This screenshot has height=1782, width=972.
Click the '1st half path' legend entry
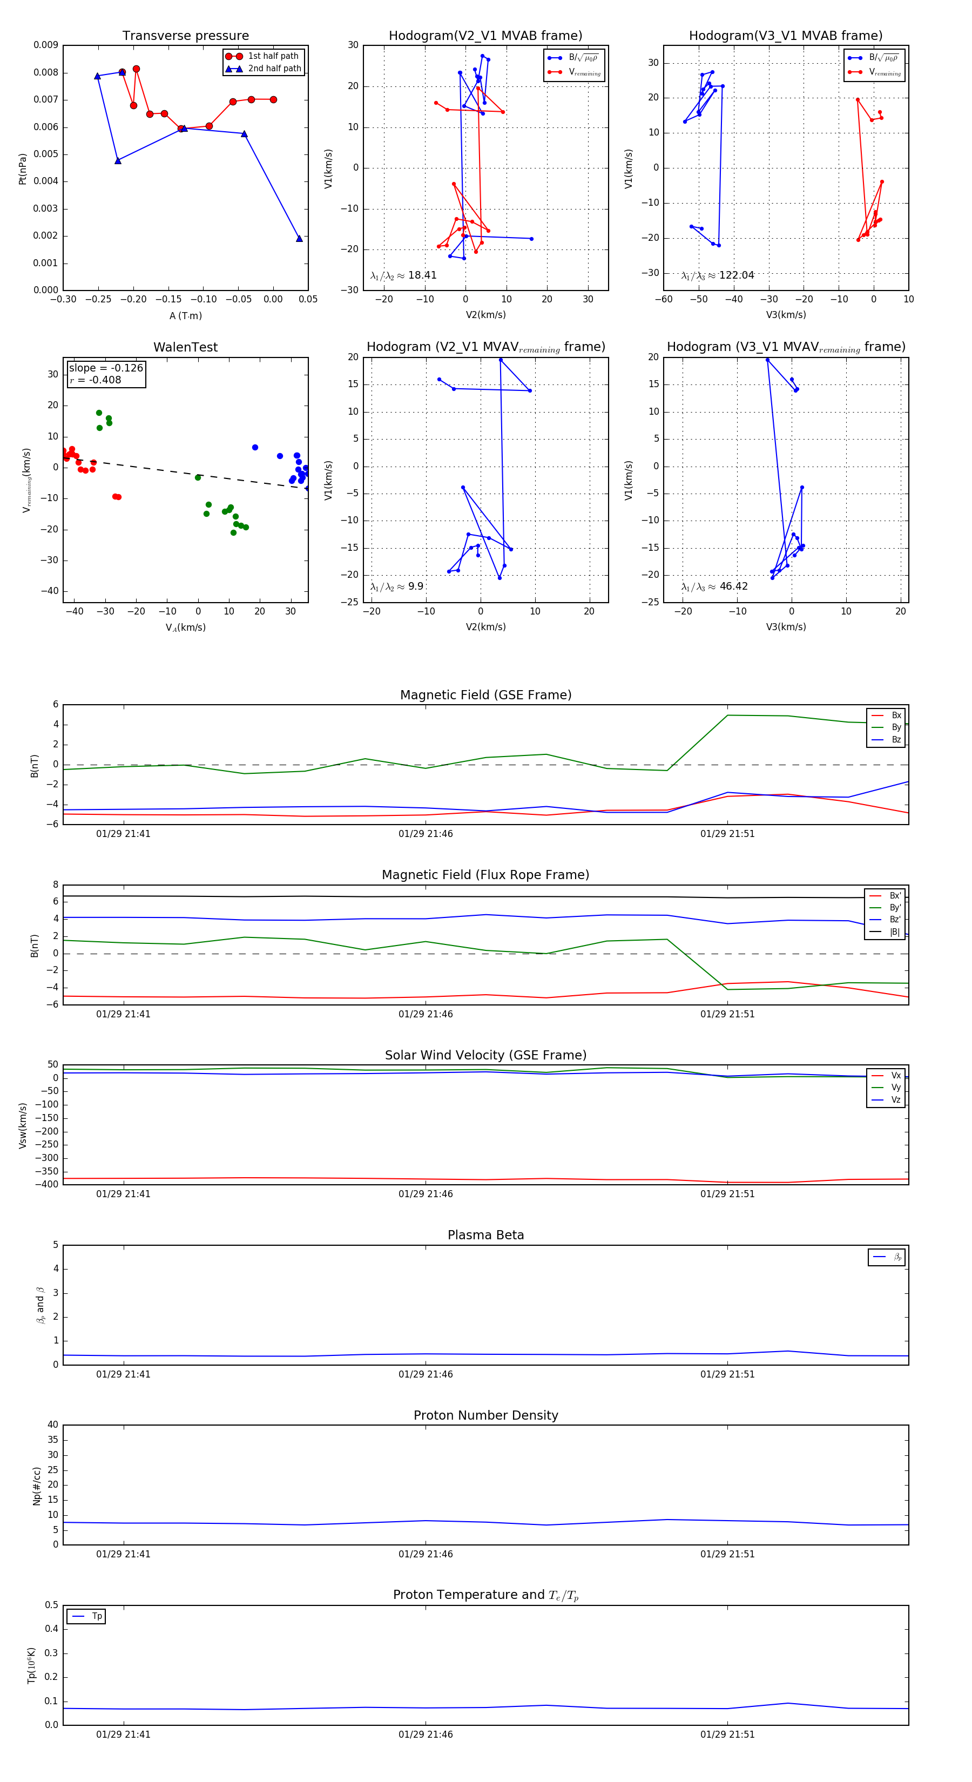263,56
